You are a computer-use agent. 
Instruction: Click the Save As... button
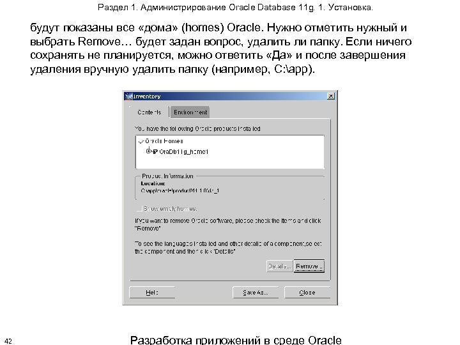(255, 293)
